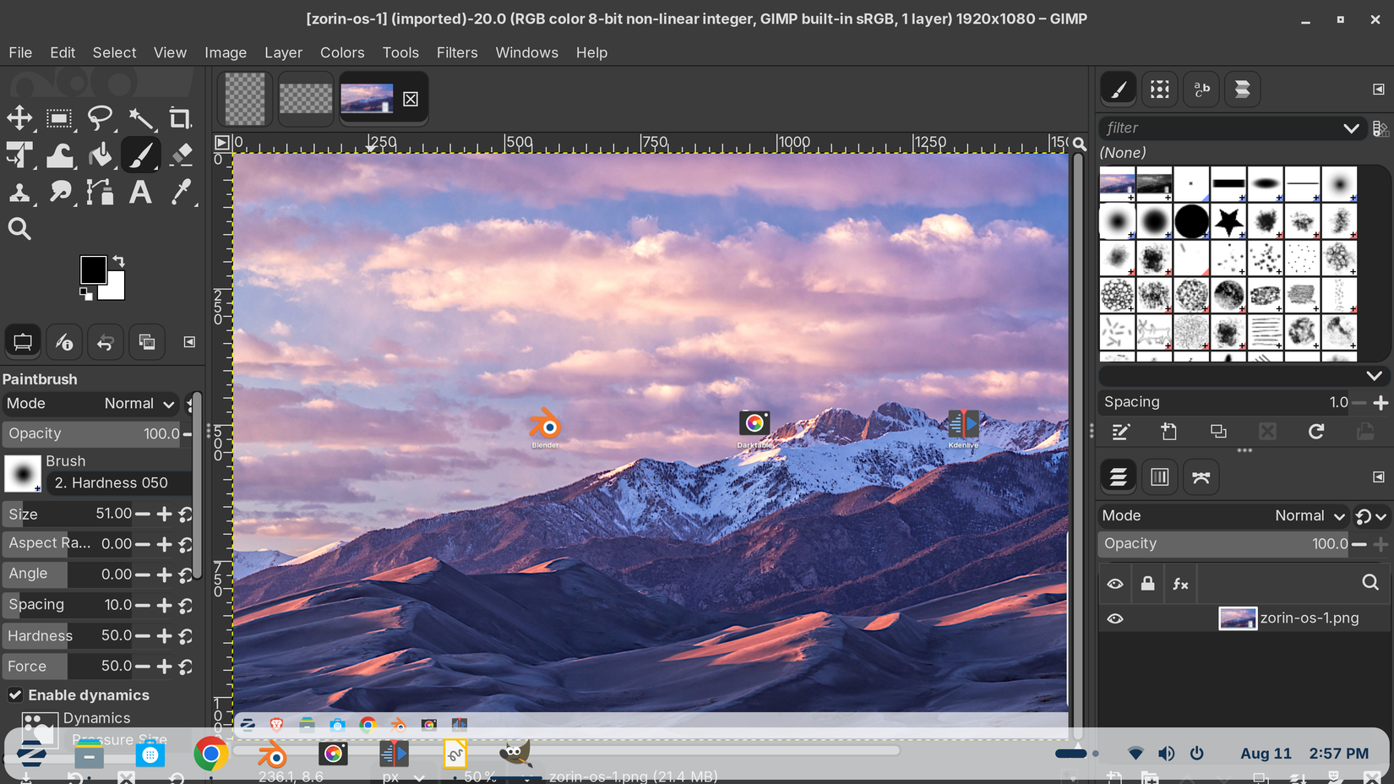This screenshot has width=1394, height=784.
Task: Open the Tool Options tab
Action: (23, 342)
